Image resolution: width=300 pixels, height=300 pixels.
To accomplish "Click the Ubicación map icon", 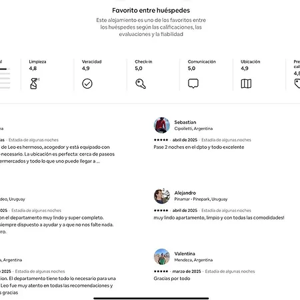I will tap(246, 84).
